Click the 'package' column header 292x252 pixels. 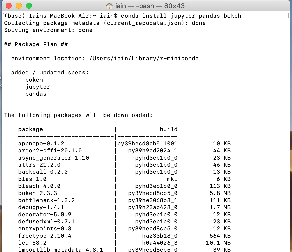tap(30, 129)
